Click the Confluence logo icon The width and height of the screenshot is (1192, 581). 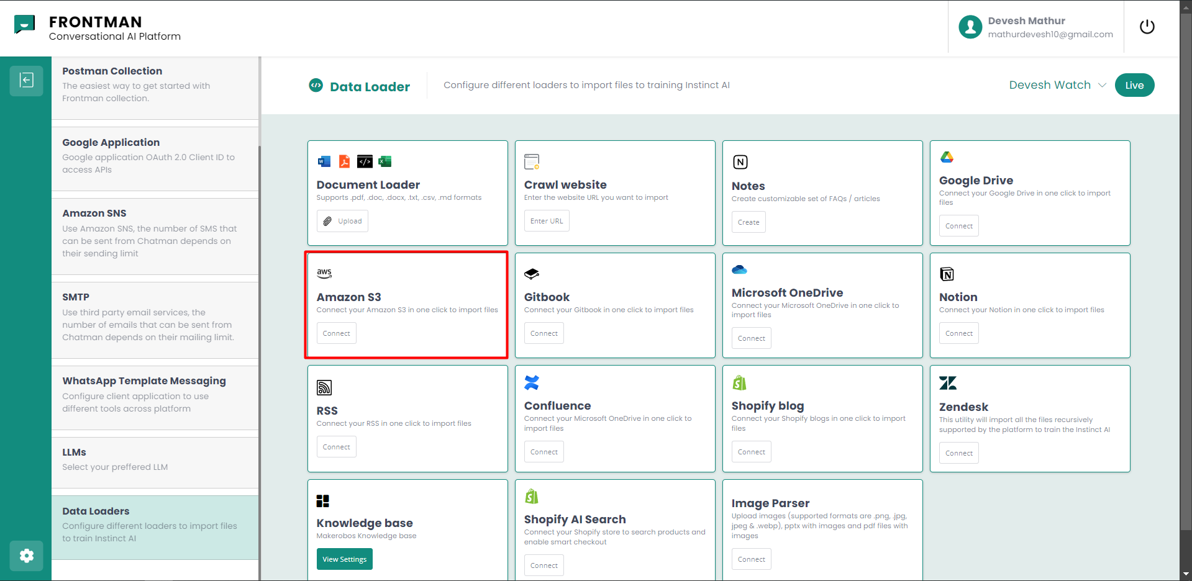532,382
